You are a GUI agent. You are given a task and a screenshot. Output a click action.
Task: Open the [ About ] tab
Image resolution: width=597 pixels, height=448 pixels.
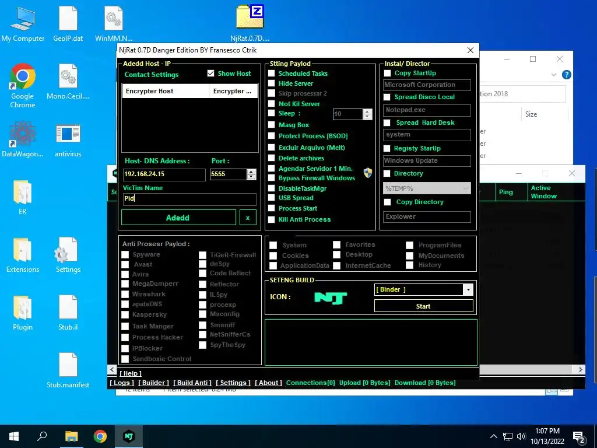click(x=268, y=383)
